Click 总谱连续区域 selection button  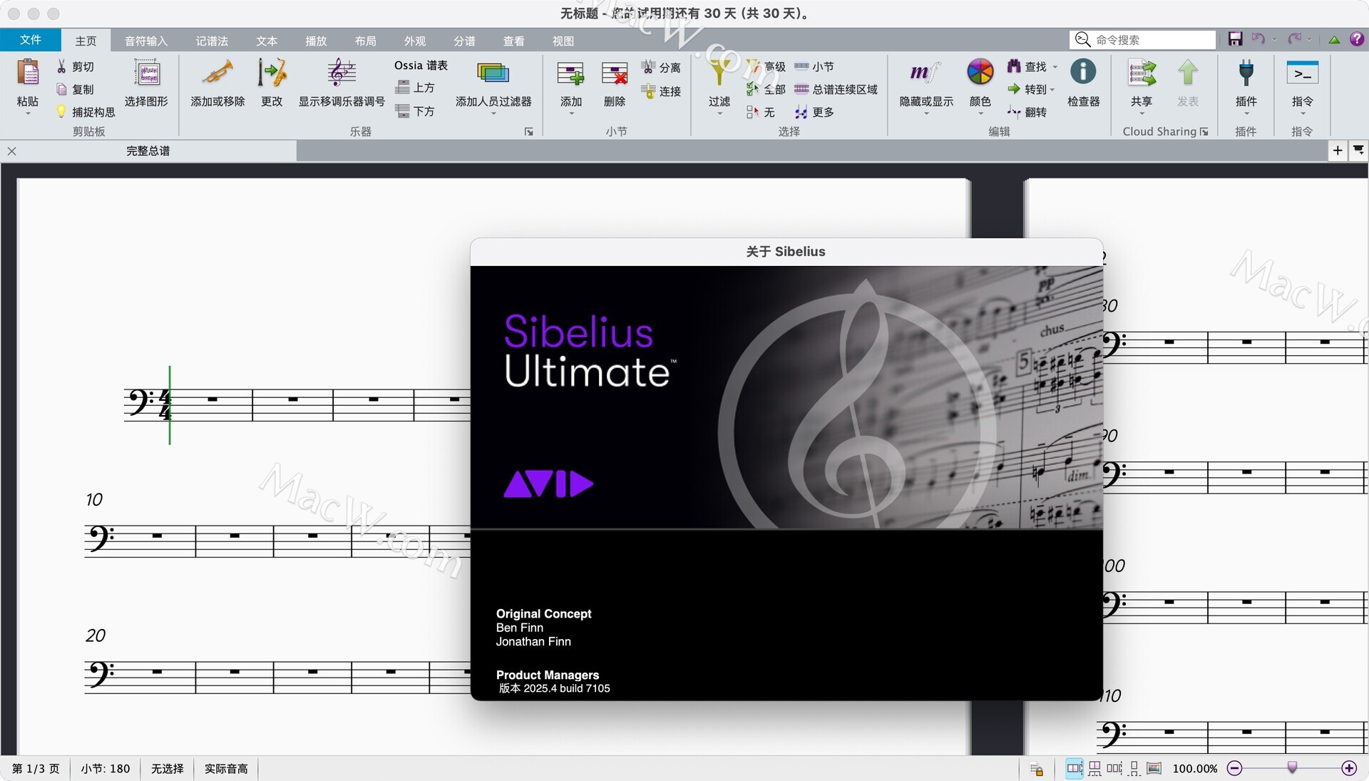point(836,89)
